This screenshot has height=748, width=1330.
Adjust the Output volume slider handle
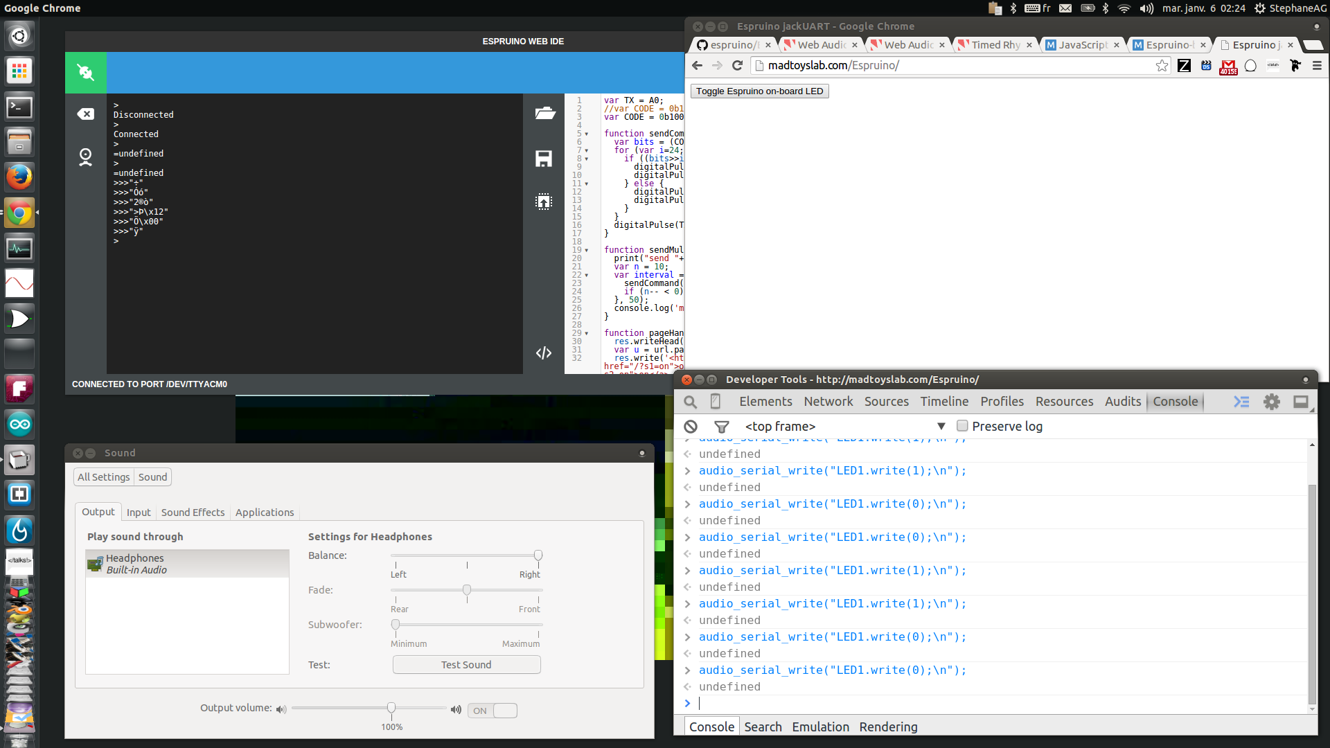pyautogui.click(x=391, y=708)
